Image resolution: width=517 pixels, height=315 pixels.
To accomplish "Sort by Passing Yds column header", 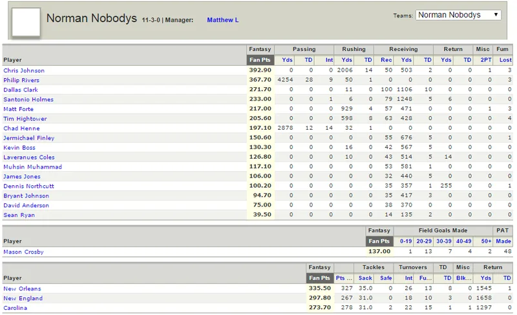I will tap(287, 60).
